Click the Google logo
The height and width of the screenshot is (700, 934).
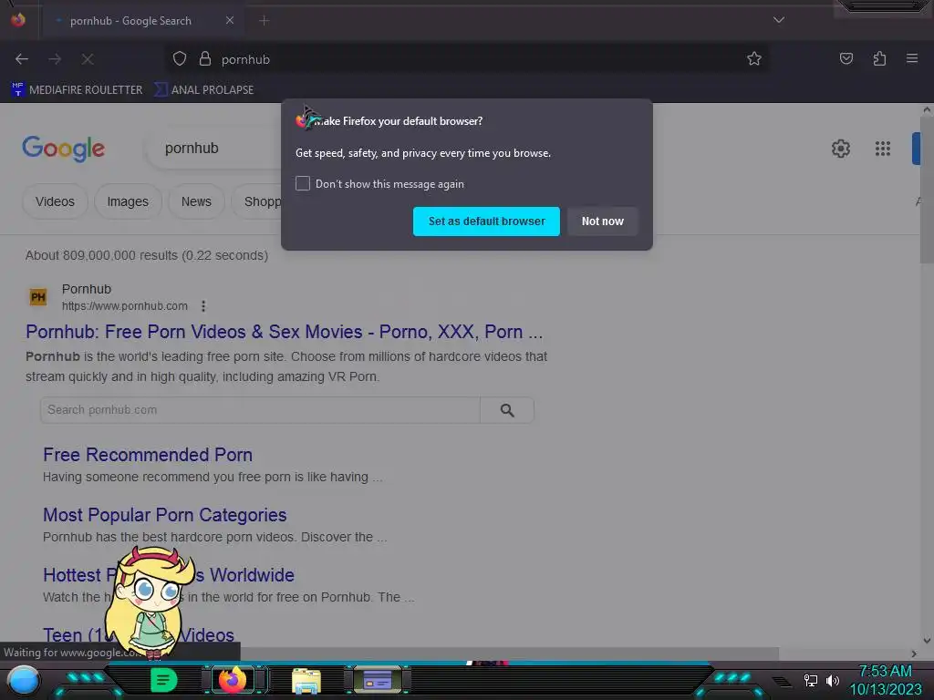tap(63, 149)
